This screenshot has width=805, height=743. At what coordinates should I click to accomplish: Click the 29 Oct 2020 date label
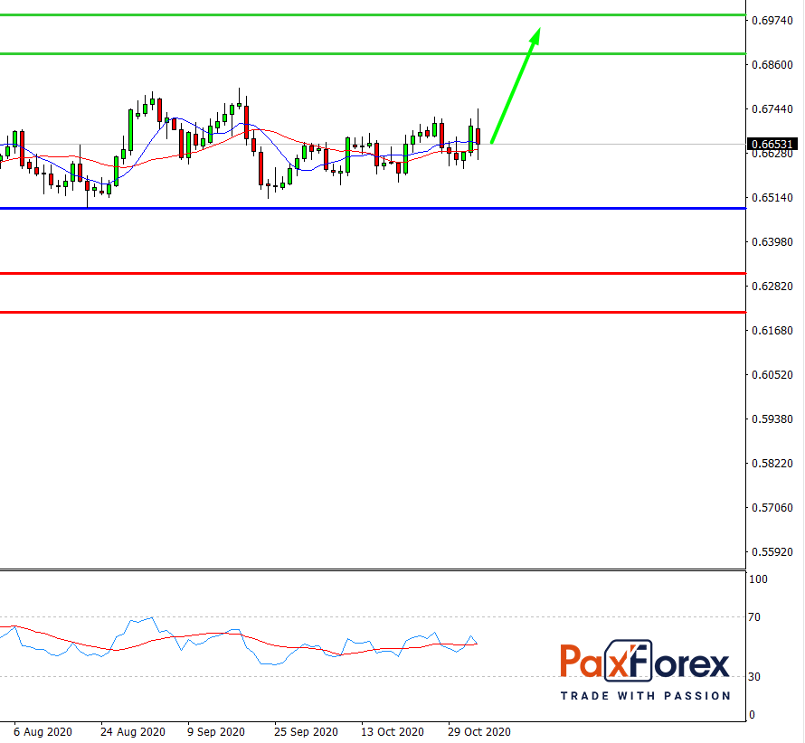point(479,732)
